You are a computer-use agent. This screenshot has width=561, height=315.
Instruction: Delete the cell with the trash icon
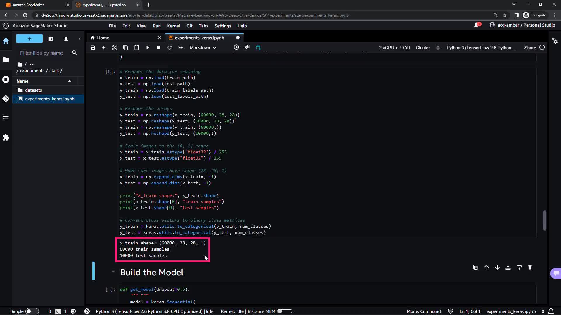[x=530, y=267]
